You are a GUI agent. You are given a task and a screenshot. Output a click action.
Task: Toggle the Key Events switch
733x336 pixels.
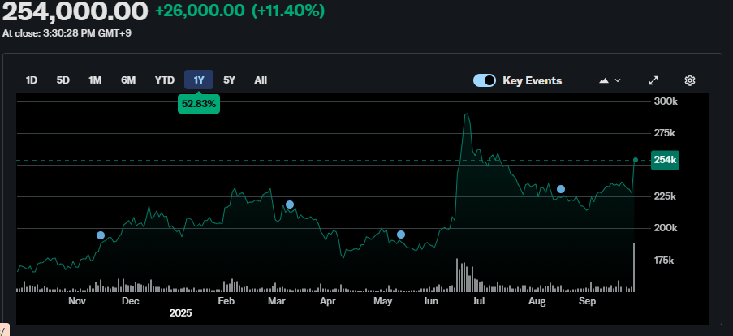pos(485,80)
